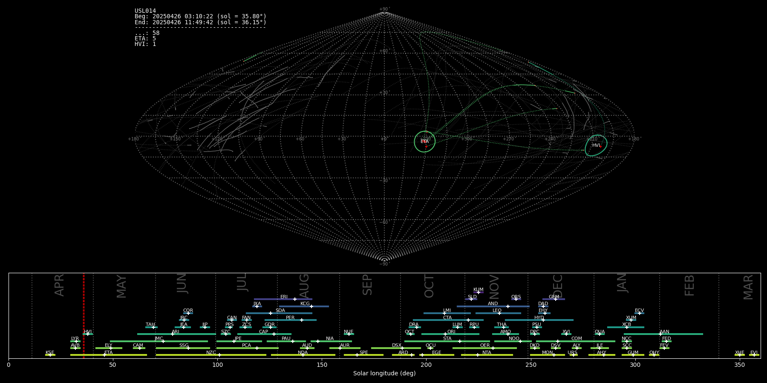Click the SDA shower label
Image resolution: width=767 pixels, height=383 pixels.
280,311
